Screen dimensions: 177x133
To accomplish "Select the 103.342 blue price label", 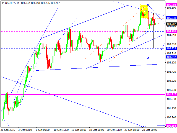I will [x=171, y=57].
